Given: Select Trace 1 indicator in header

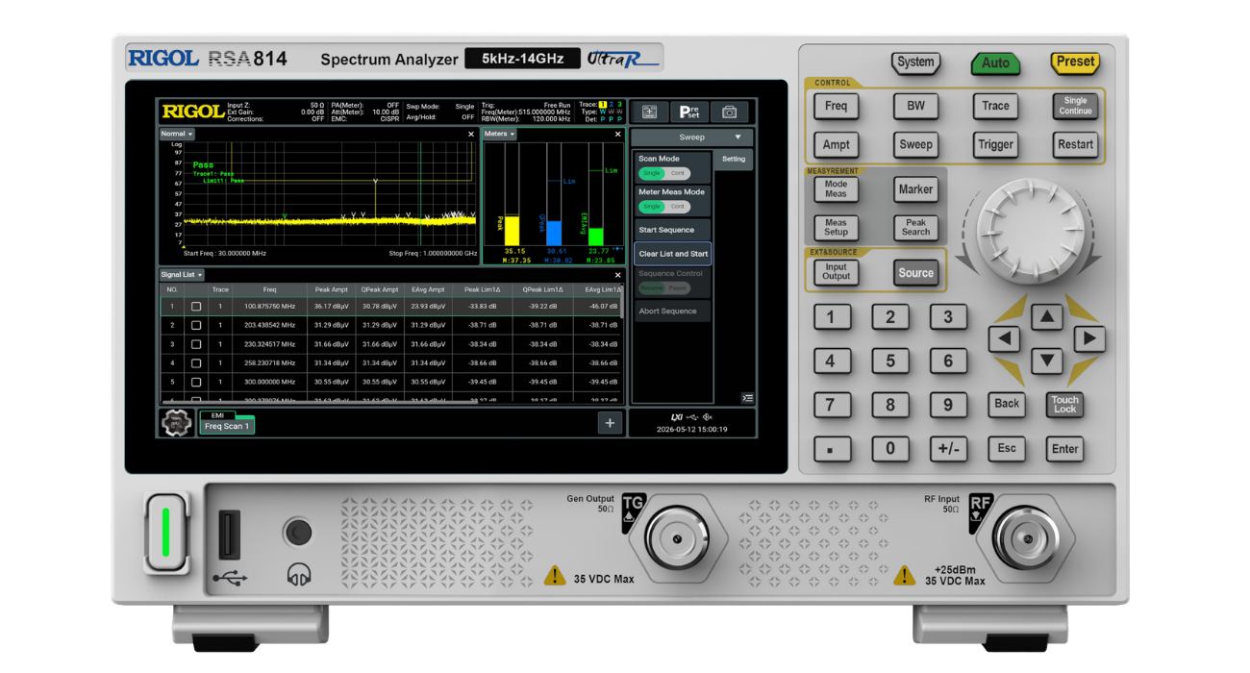Looking at the screenshot, I should [603, 104].
